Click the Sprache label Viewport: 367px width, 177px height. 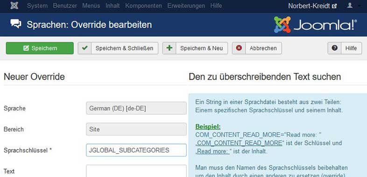coord(15,109)
